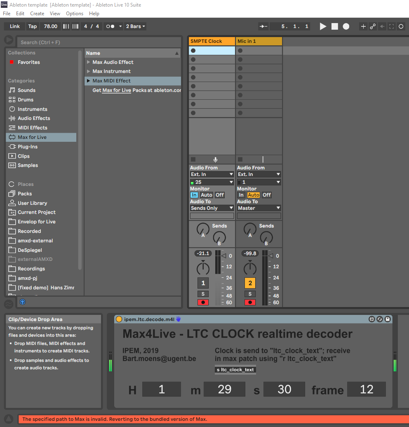The height and width of the screenshot is (427, 409).
Task: Click the browser preview headphone icon
Action: point(23,302)
